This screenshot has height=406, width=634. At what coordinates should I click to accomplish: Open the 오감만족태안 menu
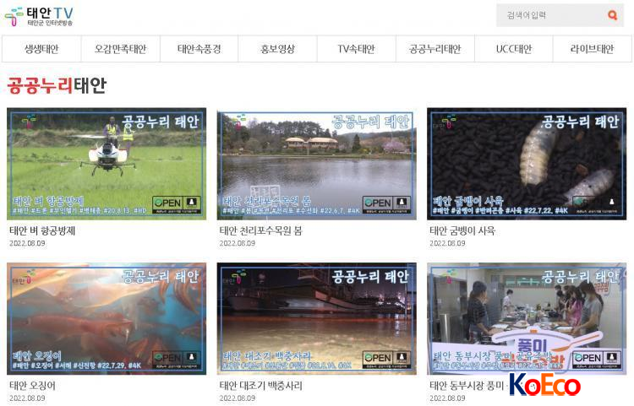pyautogui.click(x=120, y=49)
